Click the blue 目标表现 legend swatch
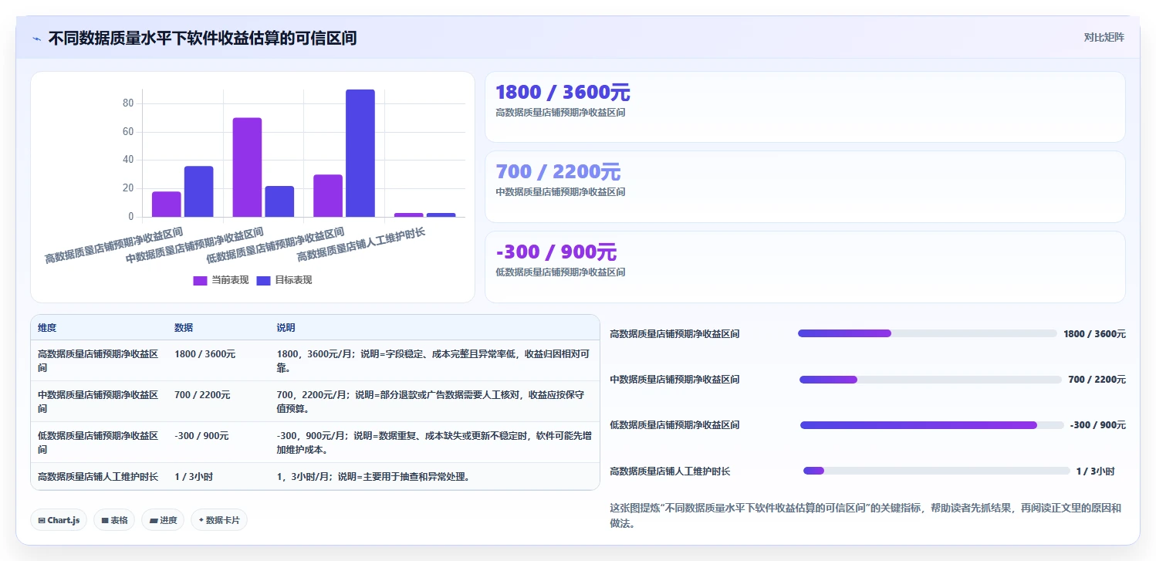This screenshot has width=1156, height=561. click(x=263, y=280)
